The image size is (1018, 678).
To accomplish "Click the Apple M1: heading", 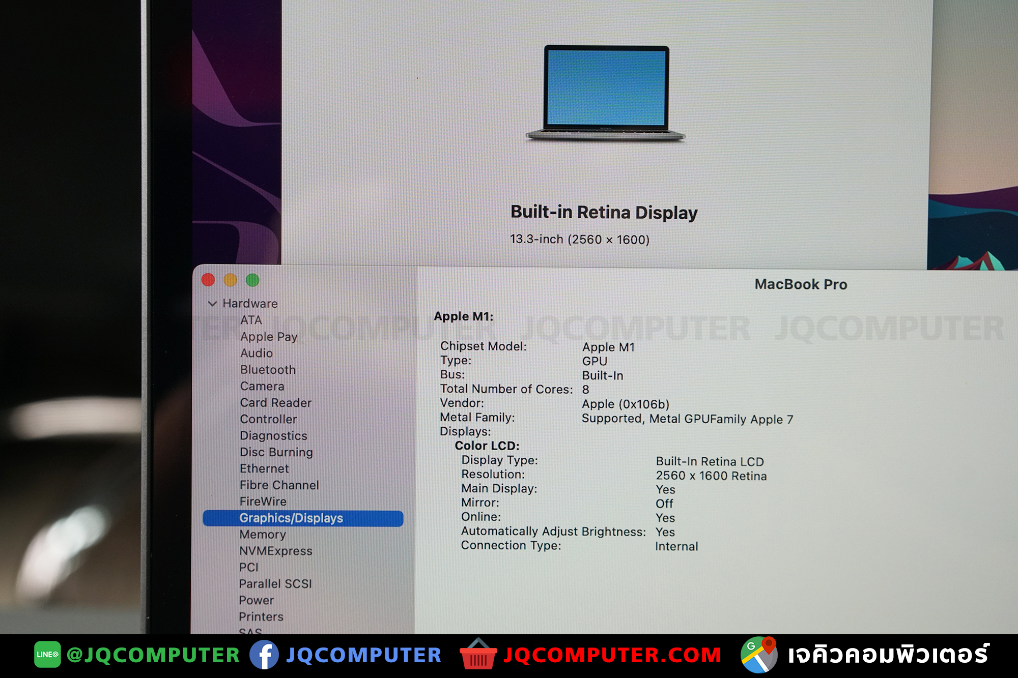I will [x=463, y=316].
